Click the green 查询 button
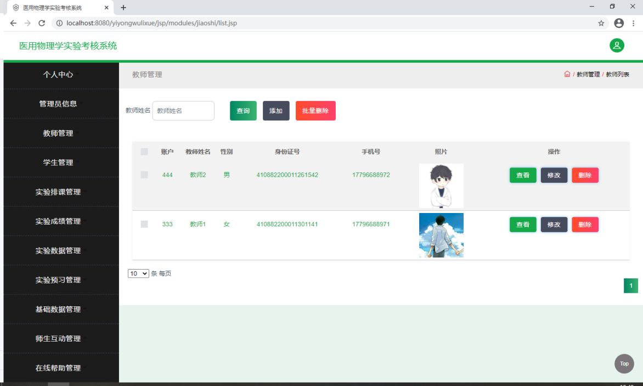Viewport: 643px width, 386px height. point(243,111)
